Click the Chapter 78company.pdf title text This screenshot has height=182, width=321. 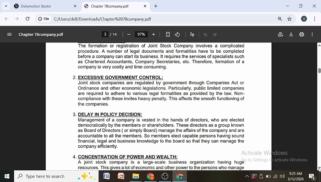pyautogui.click(x=41, y=34)
